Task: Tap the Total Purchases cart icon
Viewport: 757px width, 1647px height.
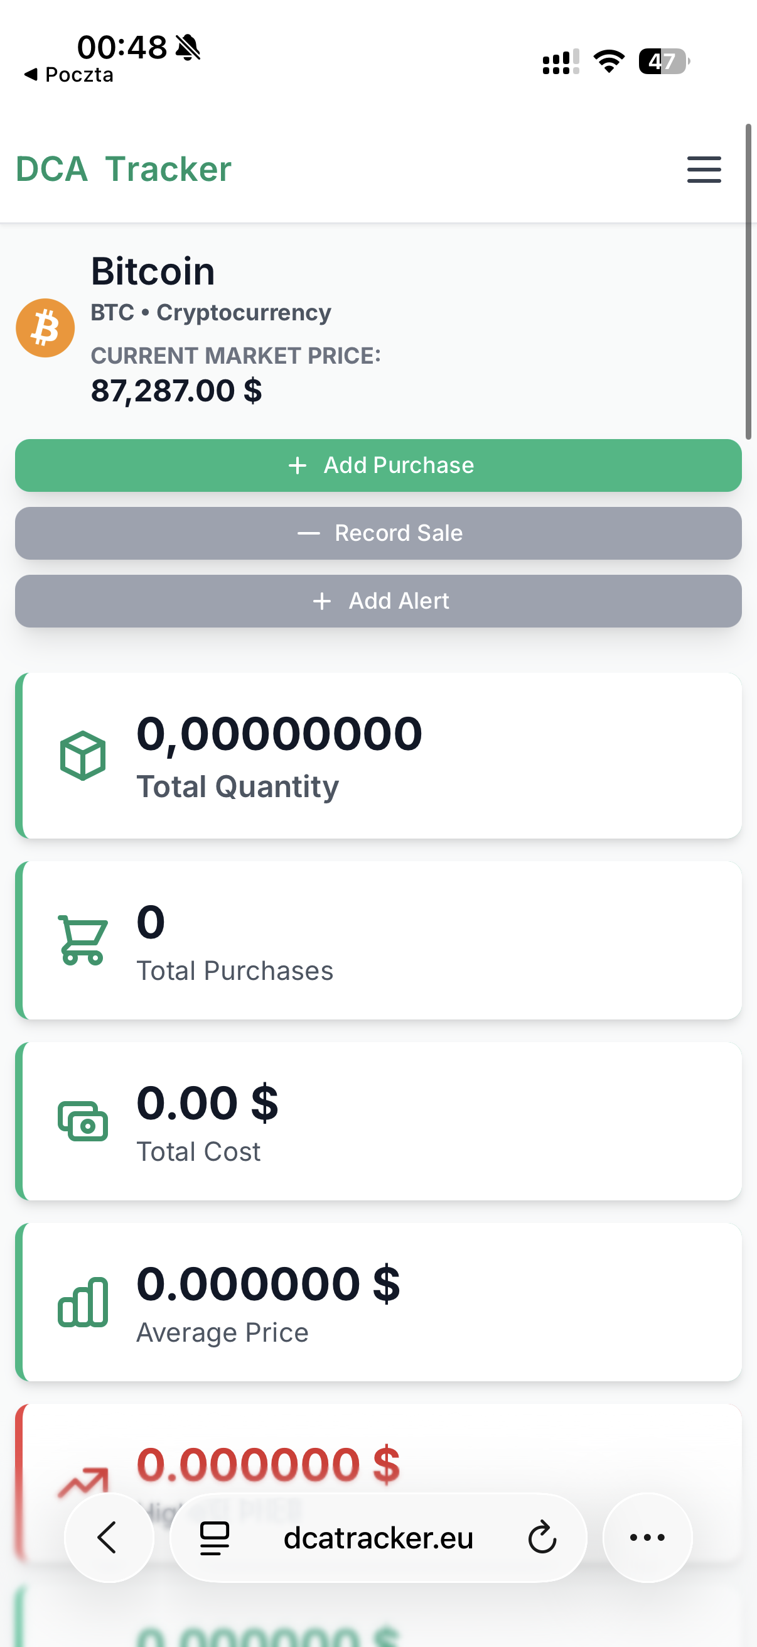Action: point(82,939)
